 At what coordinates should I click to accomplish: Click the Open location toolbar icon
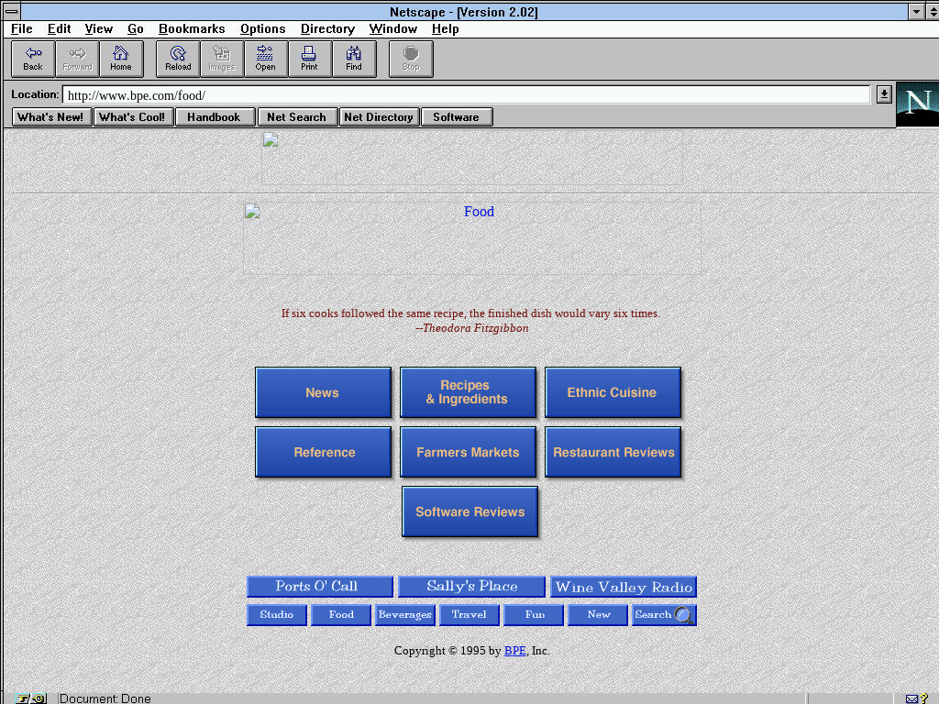(x=265, y=59)
